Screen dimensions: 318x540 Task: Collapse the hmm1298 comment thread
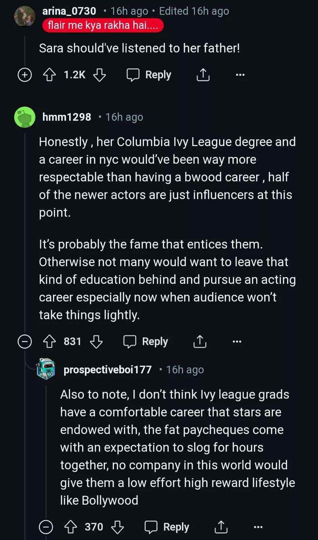click(25, 342)
